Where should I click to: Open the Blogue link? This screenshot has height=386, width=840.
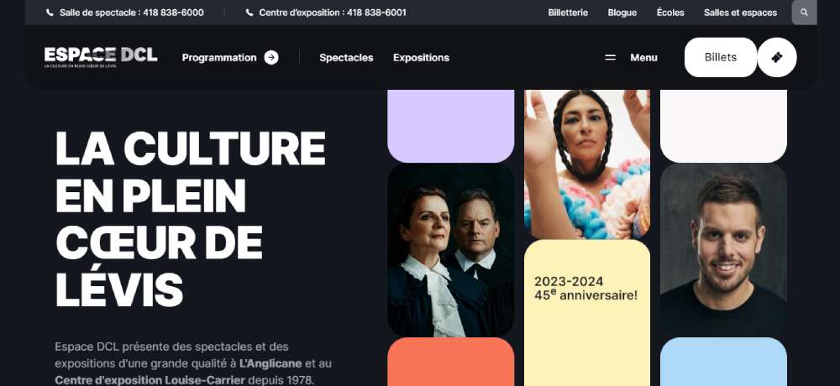(x=622, y=13)
